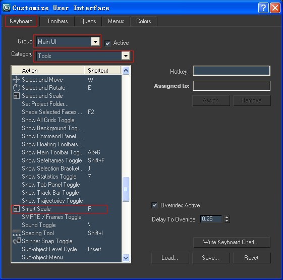Select Show All Grids Toggle action

coord(67,120)
